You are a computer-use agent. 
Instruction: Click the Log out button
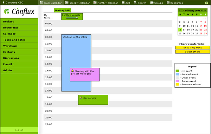pyautogui.click(x=19, y=130)
